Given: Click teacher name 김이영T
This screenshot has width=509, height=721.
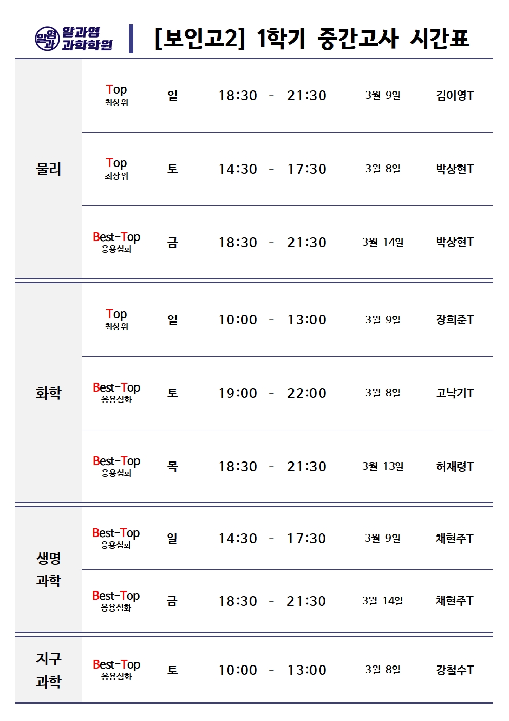Looking at the screenshot, I should point(455,96).
